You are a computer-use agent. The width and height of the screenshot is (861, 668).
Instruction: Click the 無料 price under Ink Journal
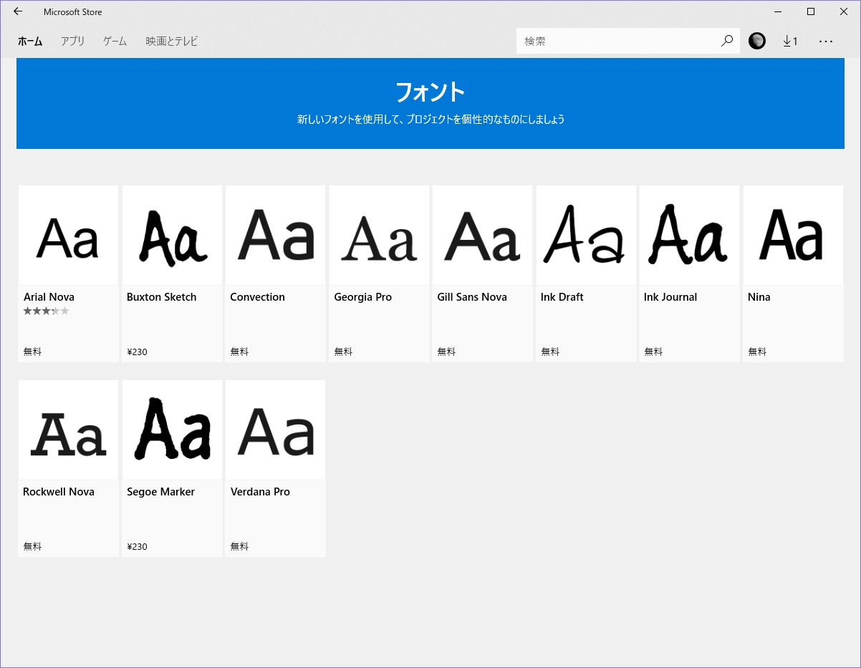click(653, 352)
